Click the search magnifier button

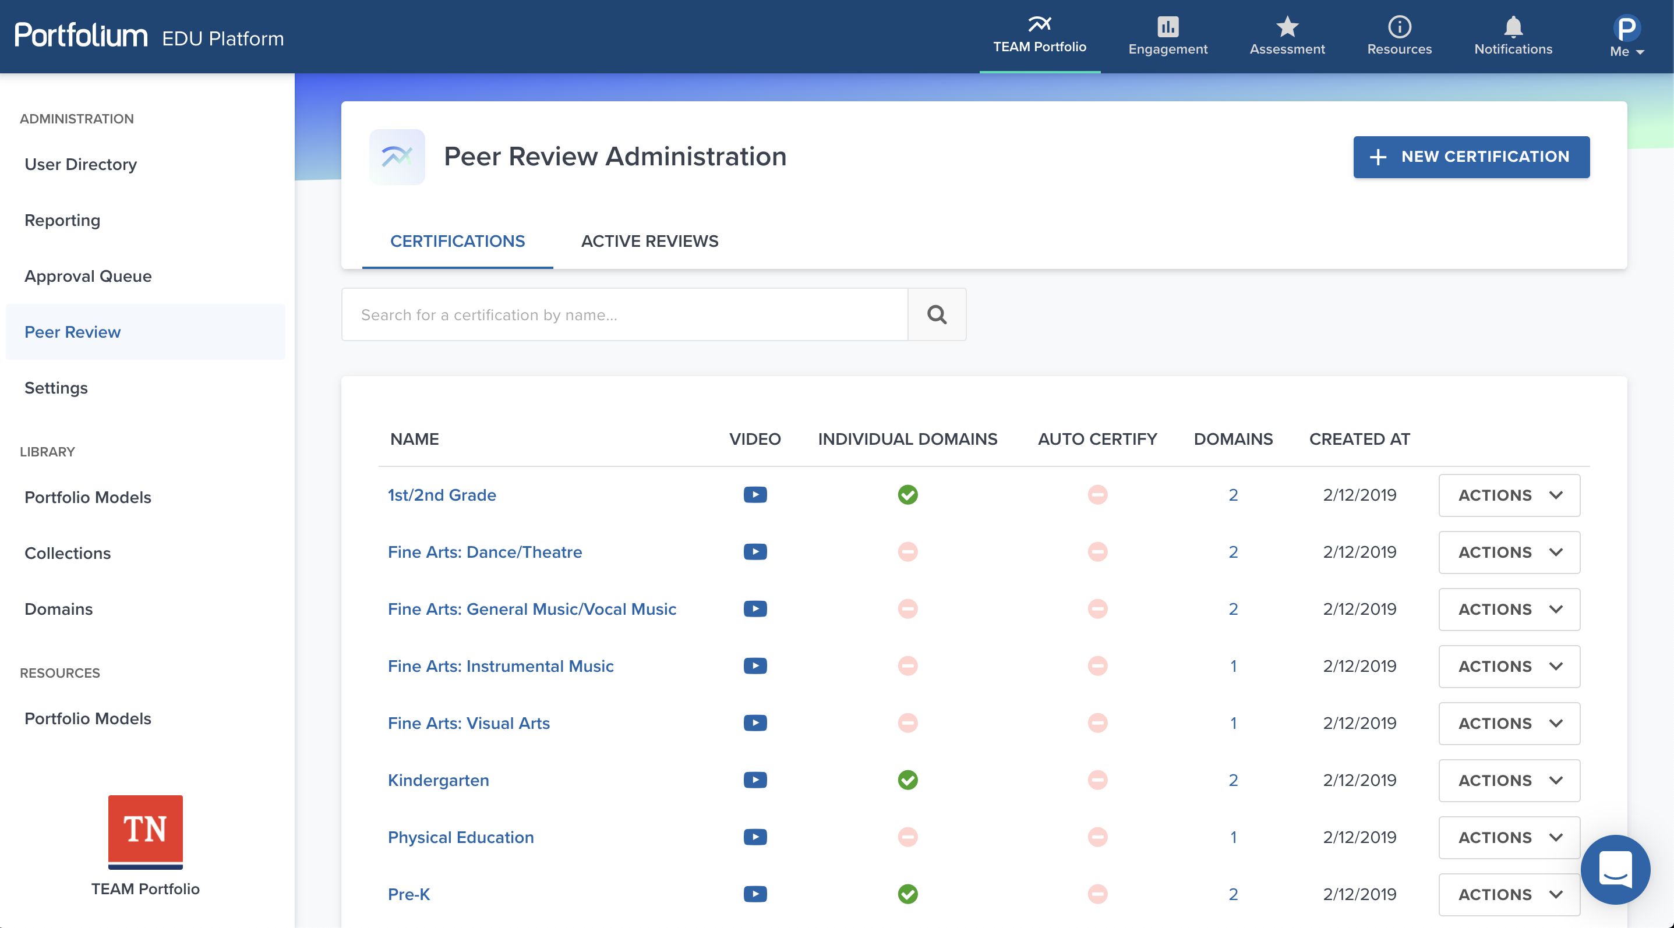[x=937, y=314]
